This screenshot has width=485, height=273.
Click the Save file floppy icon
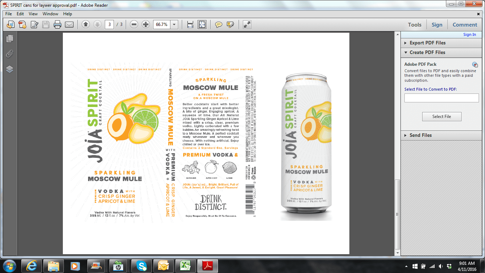tap(46, 25)
